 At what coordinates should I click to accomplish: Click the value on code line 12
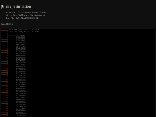click(x=21, y=50)
